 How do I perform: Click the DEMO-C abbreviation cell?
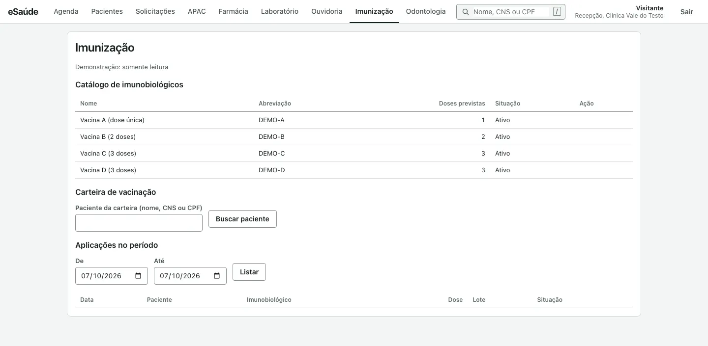[x=272, y=154]
